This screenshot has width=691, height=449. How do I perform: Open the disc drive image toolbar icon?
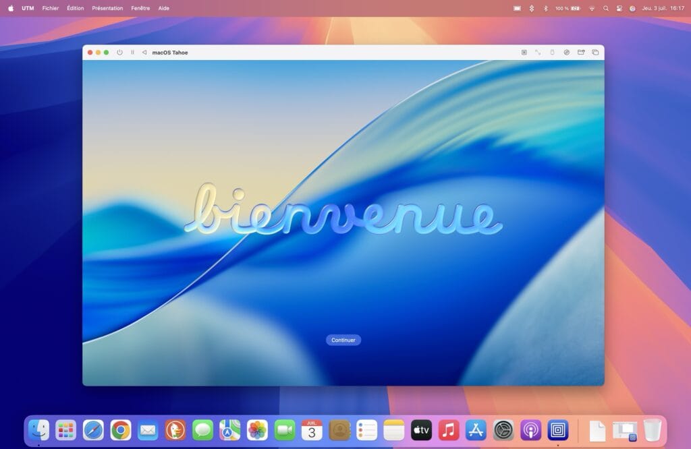(567, 53)
